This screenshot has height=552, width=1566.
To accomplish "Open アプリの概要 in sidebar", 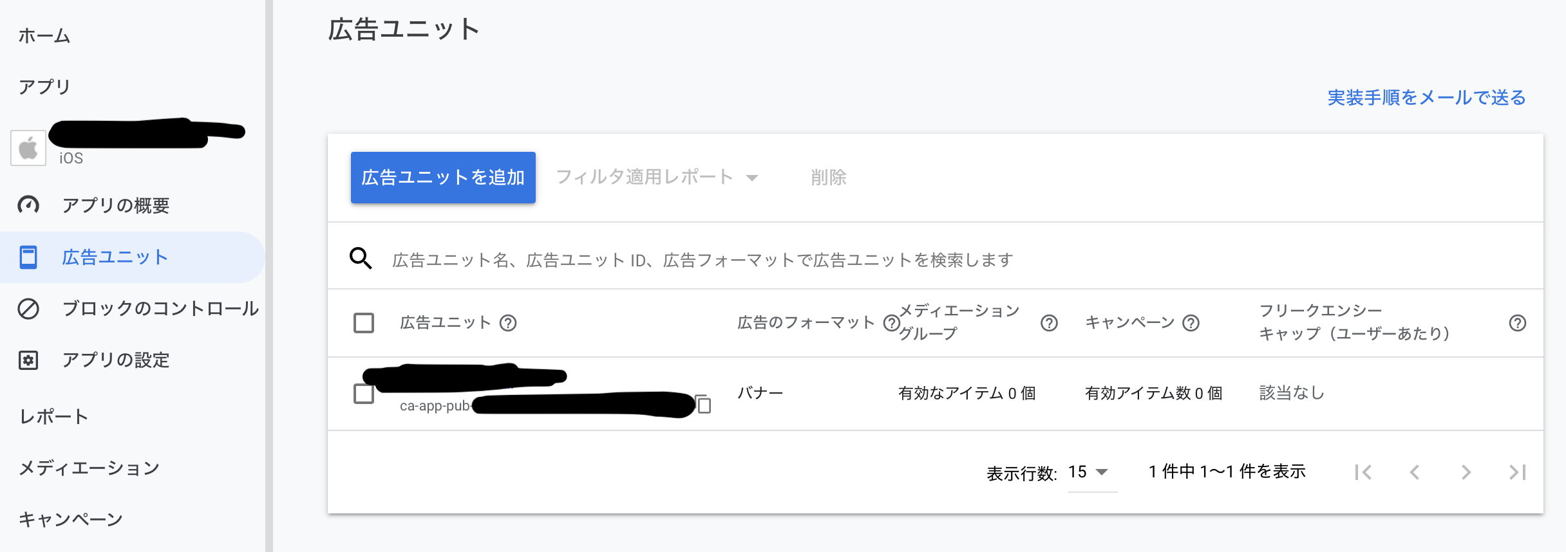I will (x=116, y=205).
